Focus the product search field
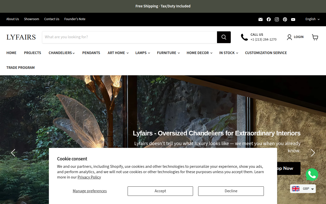Screen dimensions: 326x204 pos(130,37)
